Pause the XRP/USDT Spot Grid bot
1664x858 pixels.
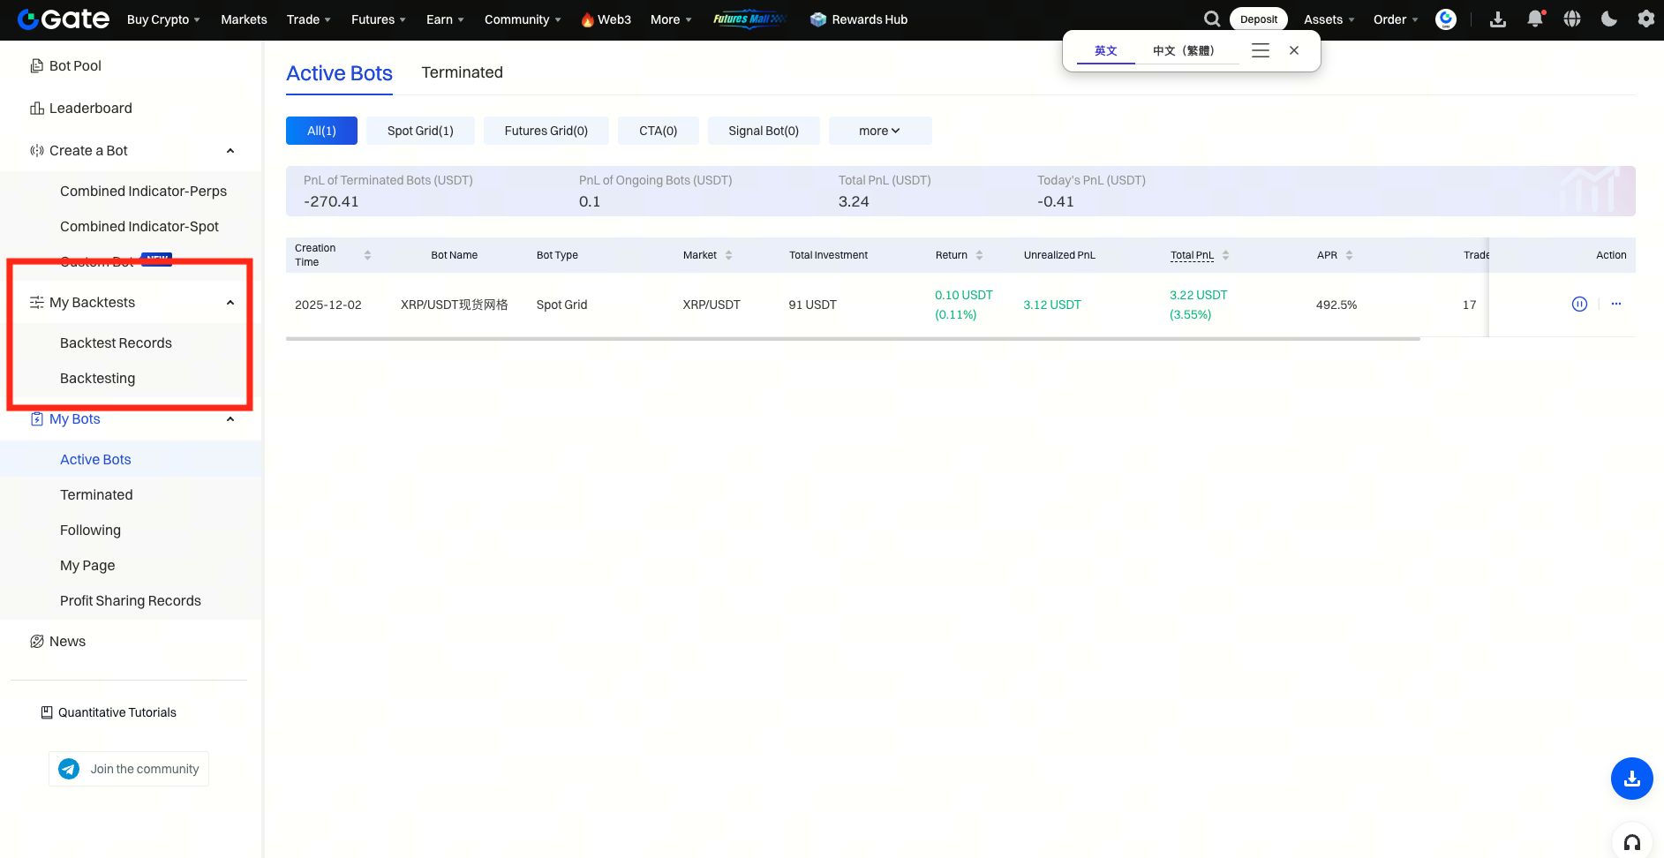click(x=1579, y=305)
